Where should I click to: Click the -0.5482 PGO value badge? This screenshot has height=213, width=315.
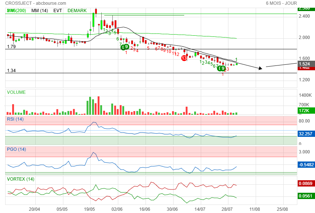[x=306, y=165]
